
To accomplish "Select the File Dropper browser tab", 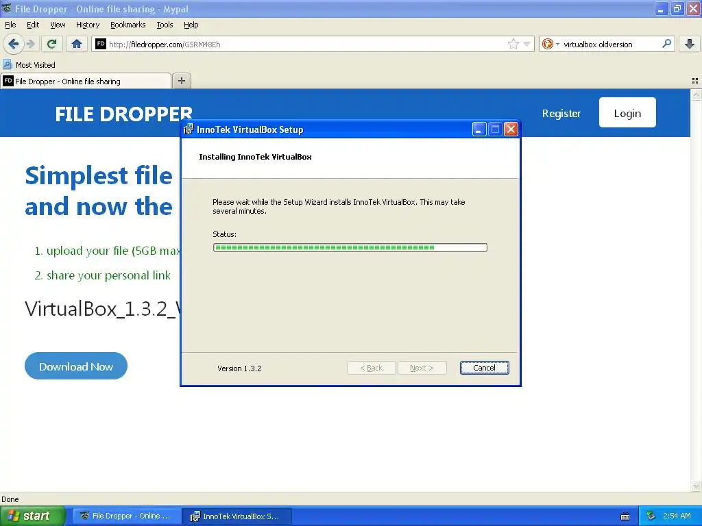I will pos(86,81).
